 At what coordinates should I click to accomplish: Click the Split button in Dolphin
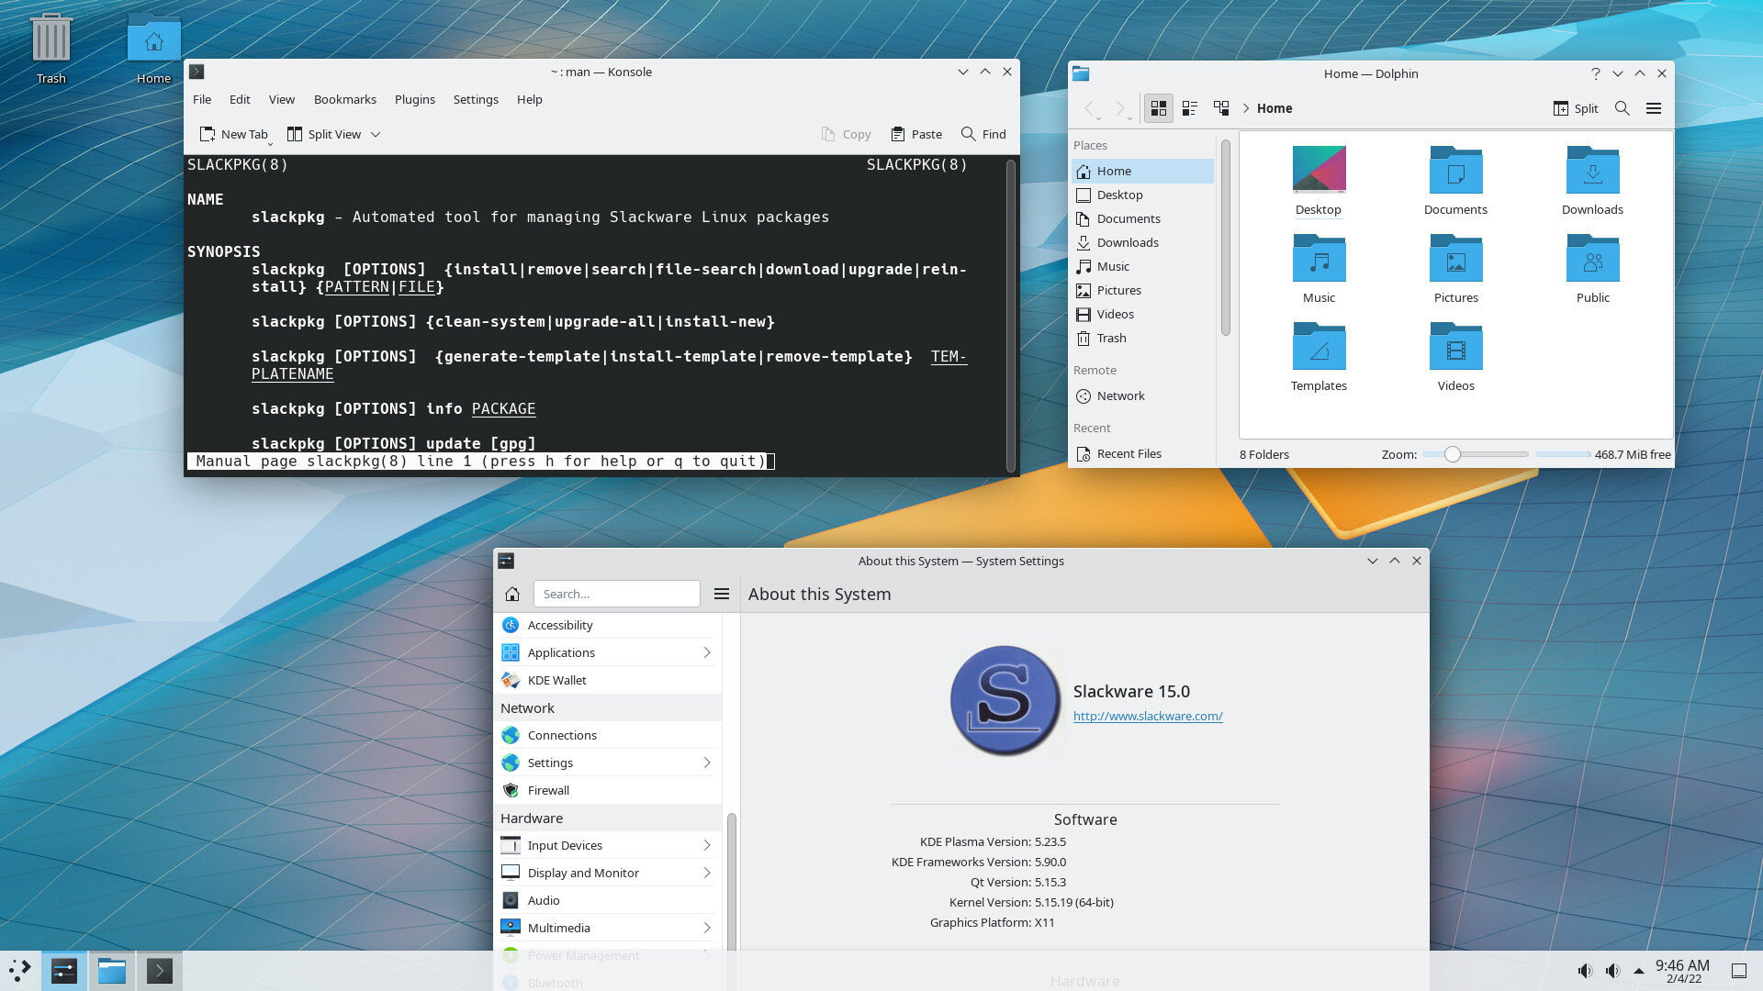point(1576,108)
